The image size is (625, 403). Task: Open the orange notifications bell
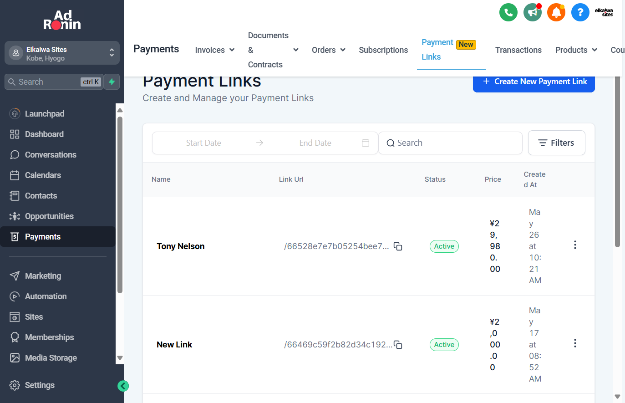[x=556, y=12]
